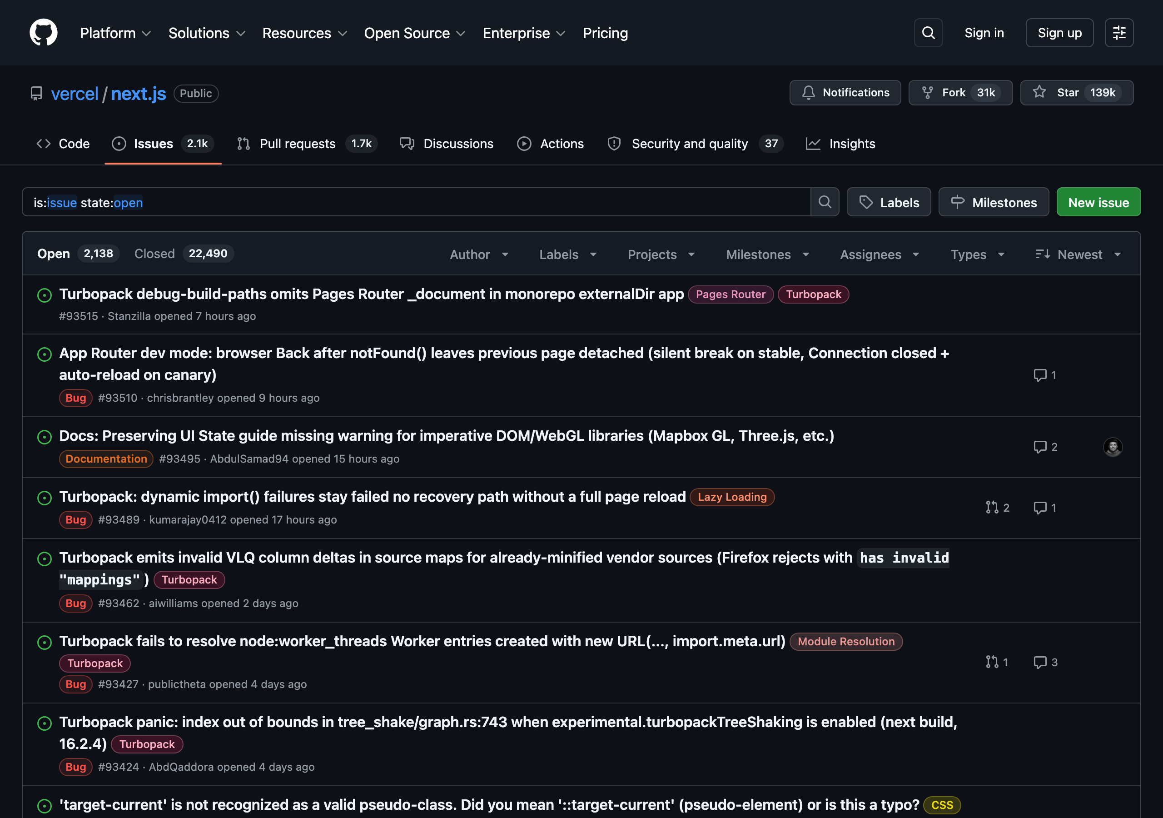Filter by the Module Resolution label
This screenshot has width=1163, height=818.
tap(846, 642)
